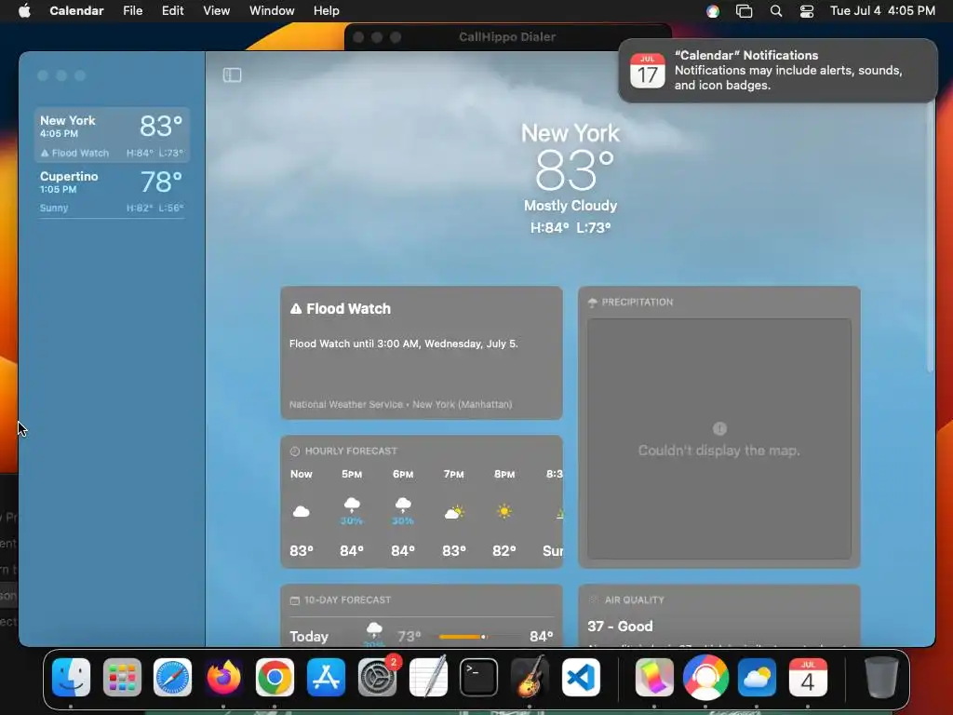Open the Air Quality card

pos(719,615)
